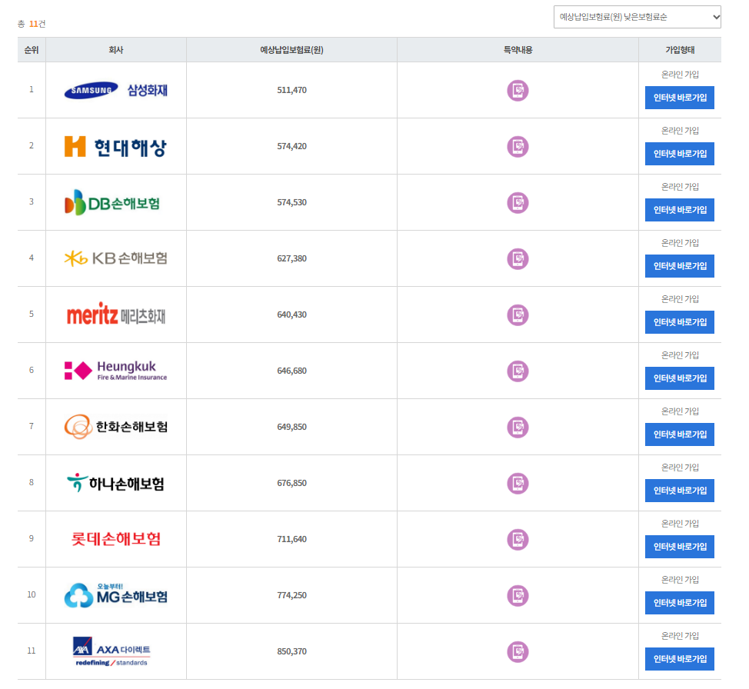Click the Heungkuk Fire & Marine logo

(115, 371)
